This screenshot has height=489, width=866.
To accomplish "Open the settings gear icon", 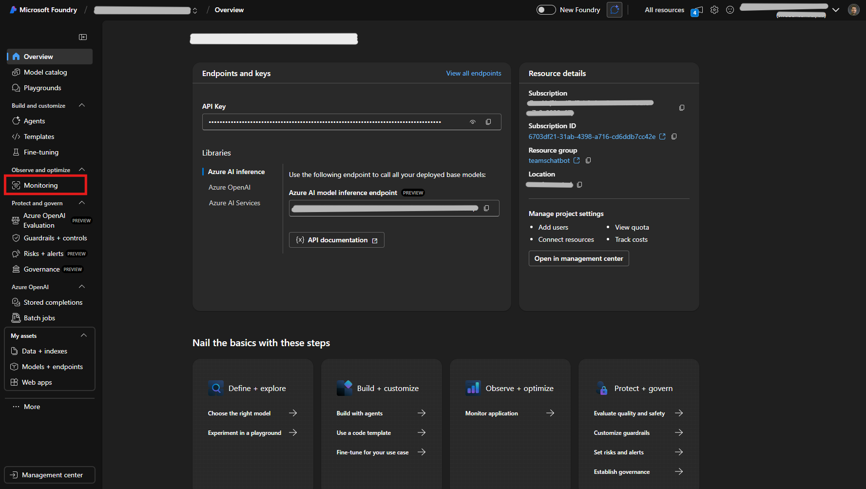I will (714, 10).
